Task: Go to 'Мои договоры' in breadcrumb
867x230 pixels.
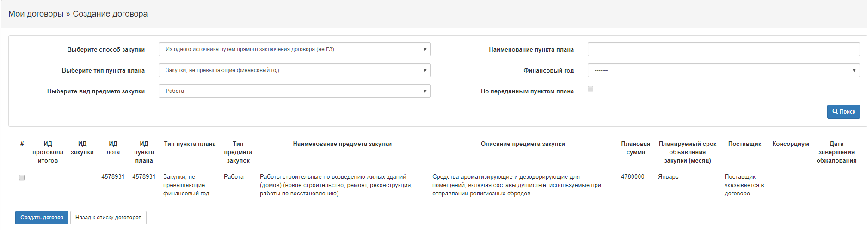Action: point(36,14)
